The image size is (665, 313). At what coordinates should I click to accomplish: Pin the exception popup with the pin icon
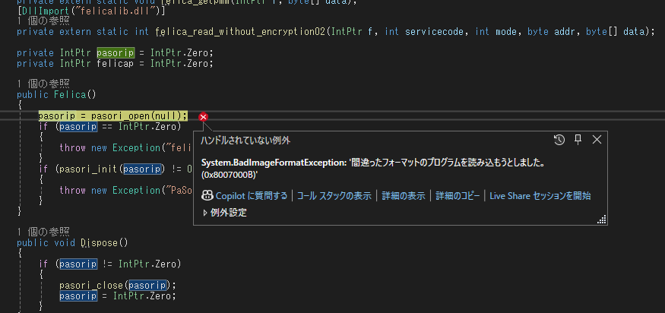(x=578, y=140)
